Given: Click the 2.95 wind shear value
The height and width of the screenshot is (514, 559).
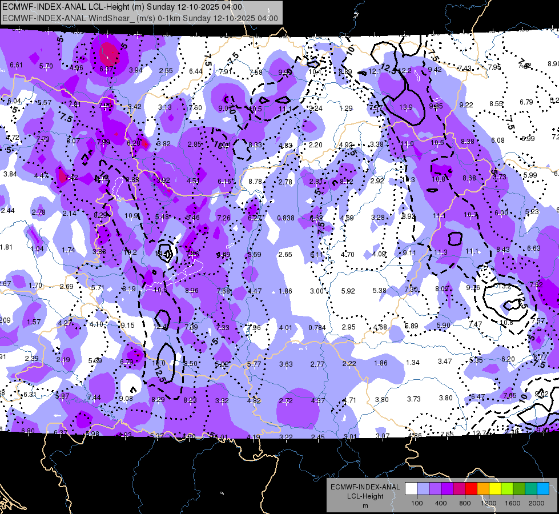Looking at the screenshot, I should tap(348, 327).
